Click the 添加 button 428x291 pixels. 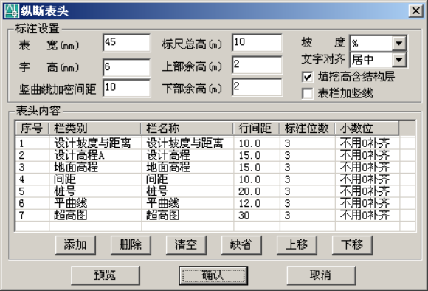pyautogui.click(x=75, y=244)
